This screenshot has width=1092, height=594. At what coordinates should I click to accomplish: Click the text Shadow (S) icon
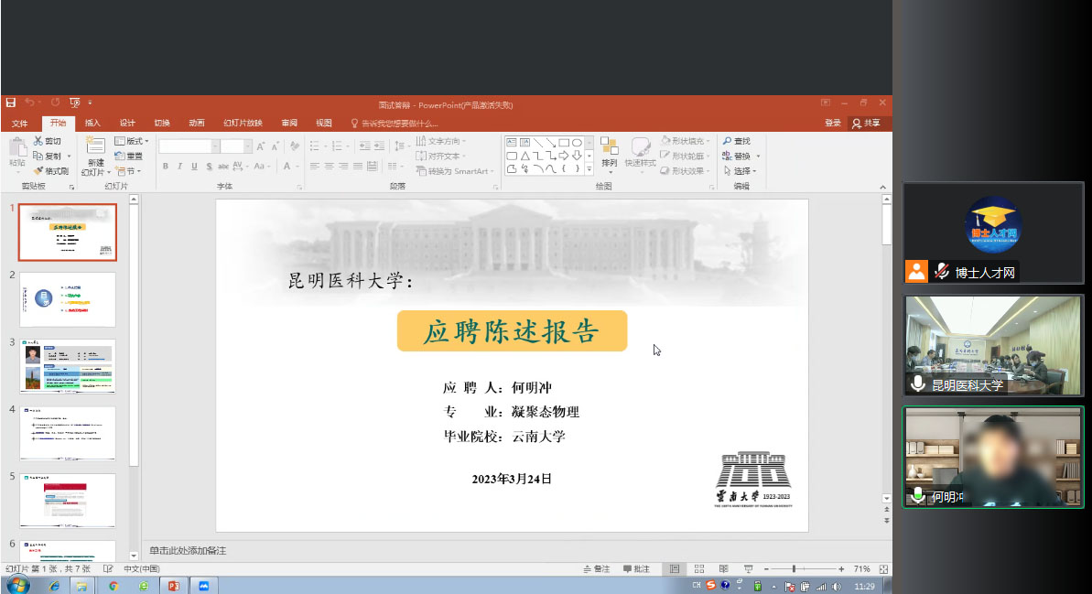coord(209,167)
